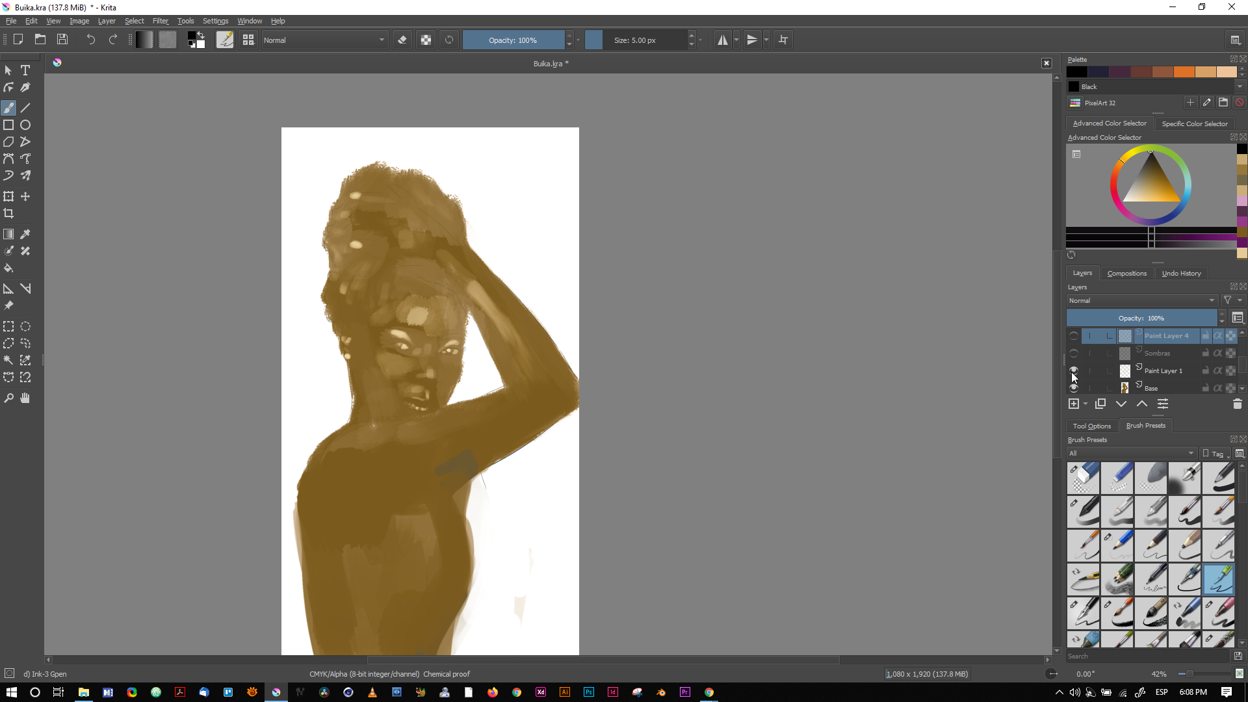The width and height of the screenshot is (1248, 702).
Task: Open the brush blending mode Normal dropdown
Action: [324, 40]
